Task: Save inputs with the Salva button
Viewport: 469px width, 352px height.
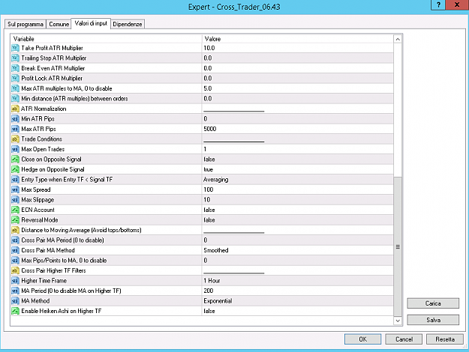Action: tap(433, 320)
